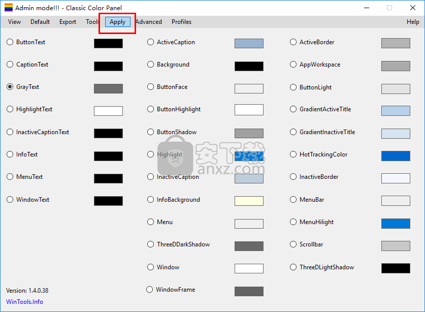
Task: Select the Scrollbar radio button
Action: [x=293, y=244]
